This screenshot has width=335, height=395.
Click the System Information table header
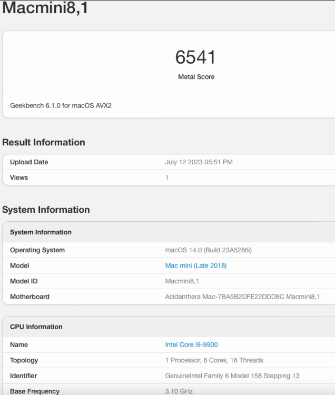[41, 232]
